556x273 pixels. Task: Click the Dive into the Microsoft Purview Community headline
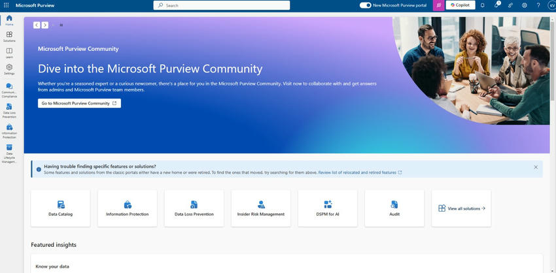(150, 69)
